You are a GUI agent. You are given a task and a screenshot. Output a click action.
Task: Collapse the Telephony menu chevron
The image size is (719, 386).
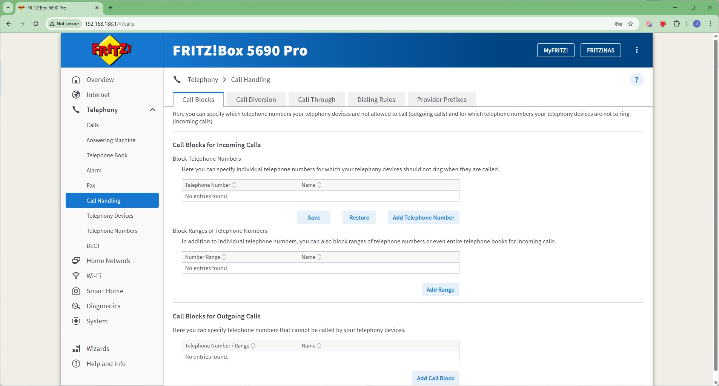point(152,110)
